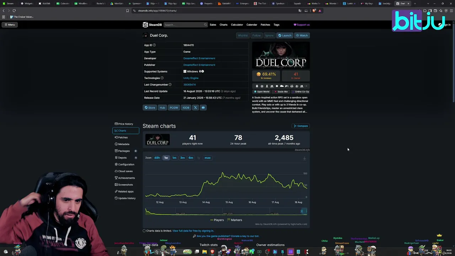Click the PCGW button
Viewport: 455px width, 256px height.
[x=174, y=107]
